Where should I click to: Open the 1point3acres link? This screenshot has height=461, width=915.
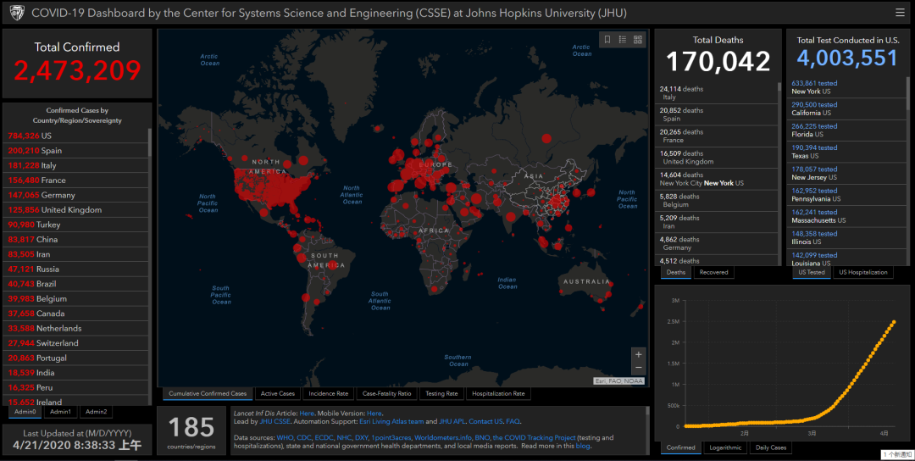click(x=391, y=437)
